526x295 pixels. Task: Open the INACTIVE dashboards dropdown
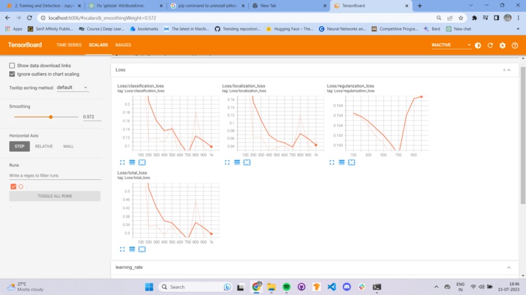pos(451,45)
